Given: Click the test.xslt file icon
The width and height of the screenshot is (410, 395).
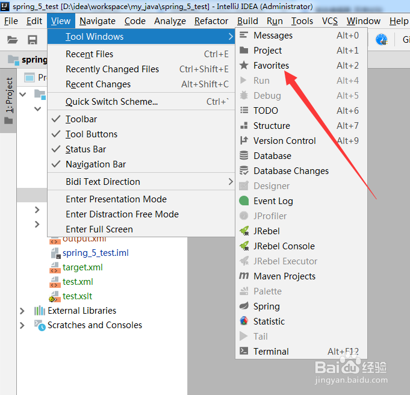Looking at the screenshot, I should point(55,296).
